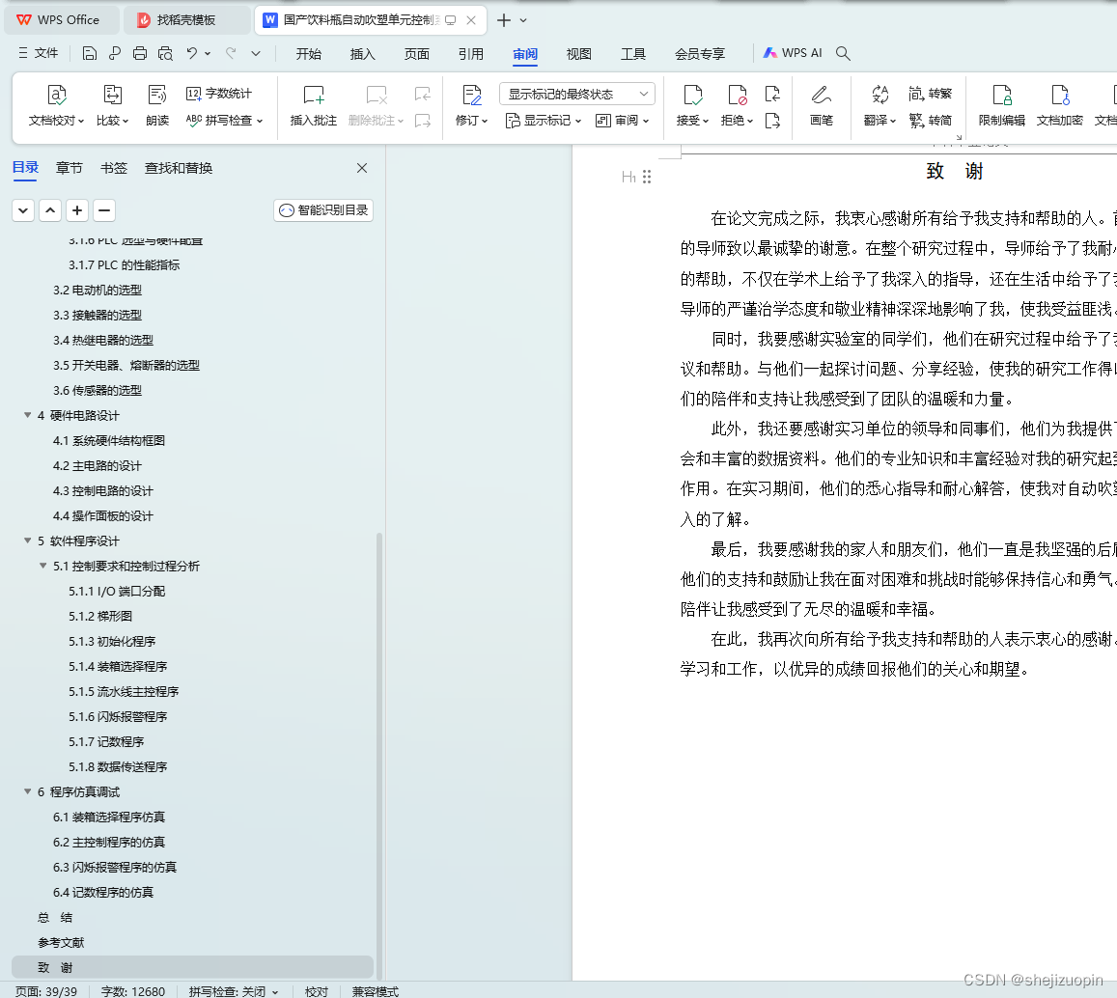Close the navigation pane
The image size is (1117, 998).
point(362,168)
